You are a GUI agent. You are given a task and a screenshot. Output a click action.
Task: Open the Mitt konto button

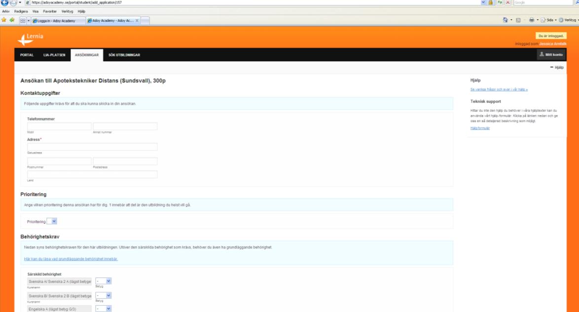click(x=551, y=54)
